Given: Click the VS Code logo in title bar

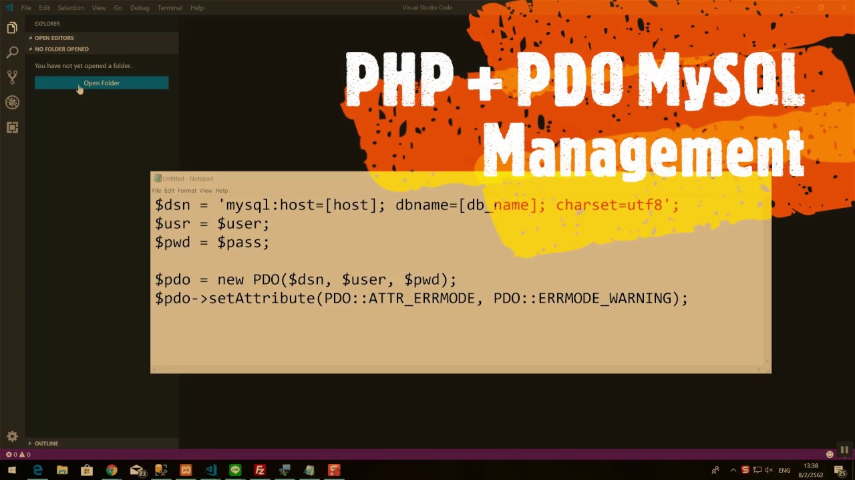Looking at the screenshot, I should (x=9, y=7).
